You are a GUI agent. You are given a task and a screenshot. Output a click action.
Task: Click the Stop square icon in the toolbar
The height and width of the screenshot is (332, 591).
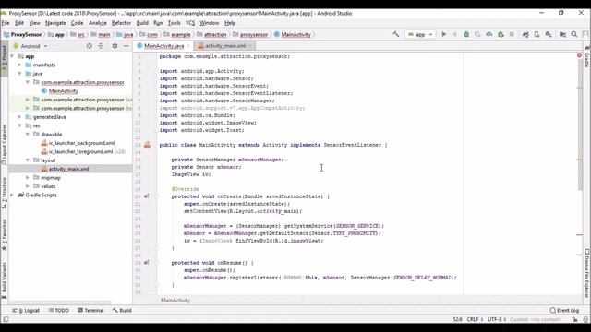tap(512, 34)
